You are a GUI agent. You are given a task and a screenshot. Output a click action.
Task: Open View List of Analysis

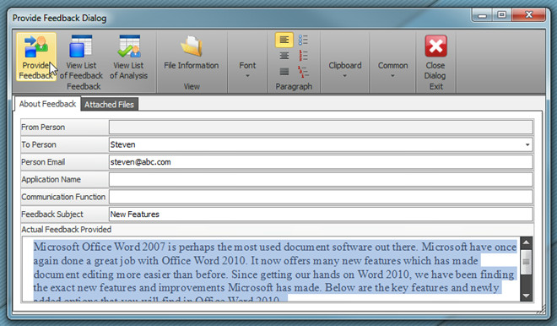pyautogui.click(x=128, y=57)
